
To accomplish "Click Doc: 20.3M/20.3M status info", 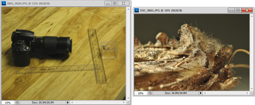I will point(43,103).
